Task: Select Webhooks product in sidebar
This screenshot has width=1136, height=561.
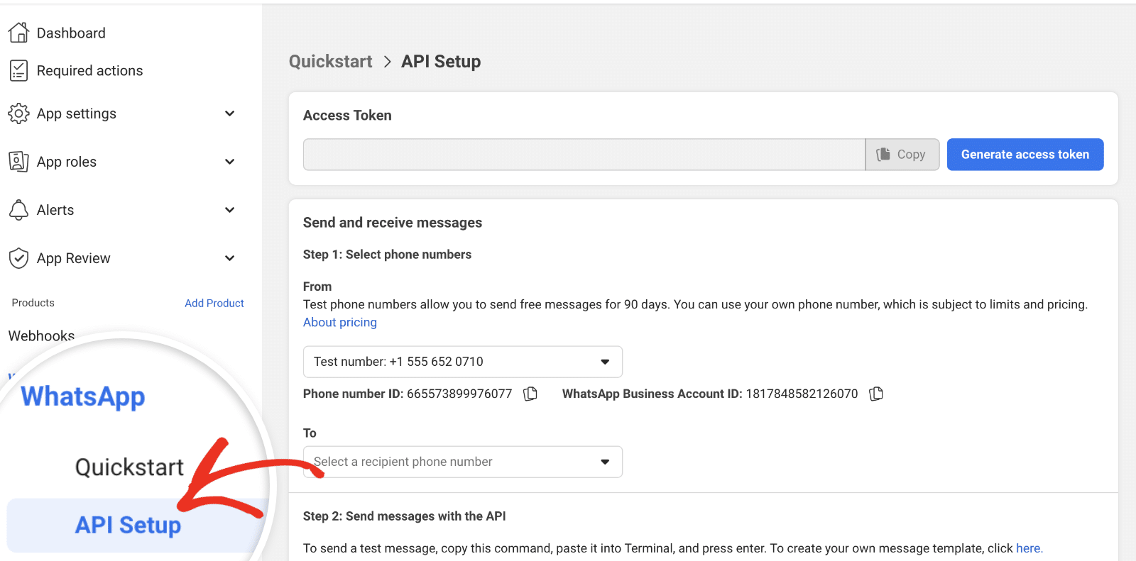Action: point(41,335)
